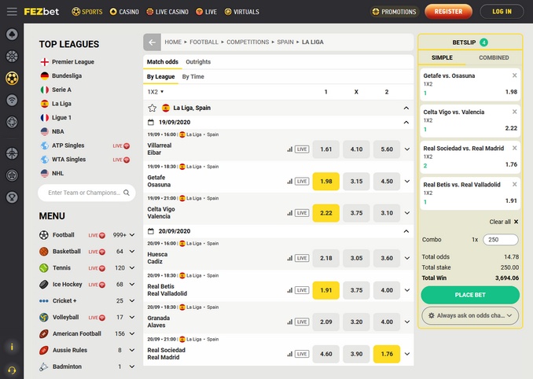
Task: Collapse the 20/09/2020 date group
Action: pos(406,231)
